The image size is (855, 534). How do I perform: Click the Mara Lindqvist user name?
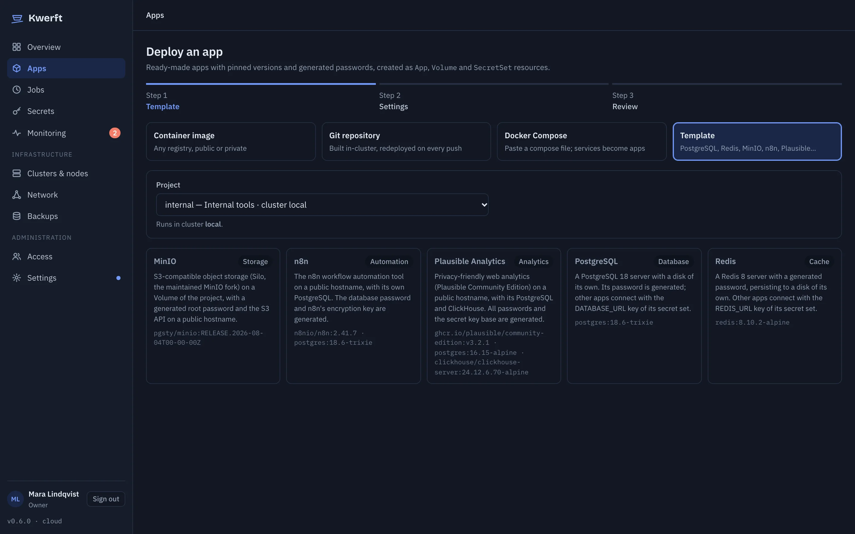pos(54,494)
